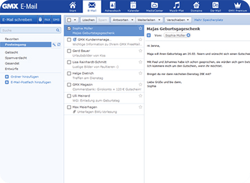
Task: Star the Max Meierhagen email
Action: (x=140, y=107)
